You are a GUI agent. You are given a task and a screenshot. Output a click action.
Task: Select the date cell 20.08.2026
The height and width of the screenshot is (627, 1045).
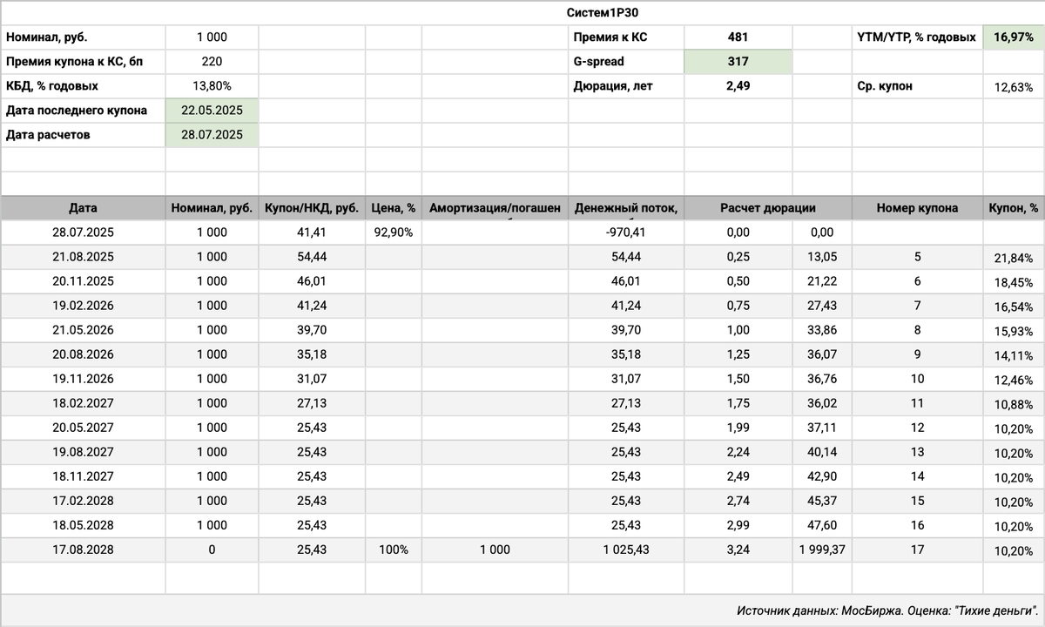click(83, 354)
